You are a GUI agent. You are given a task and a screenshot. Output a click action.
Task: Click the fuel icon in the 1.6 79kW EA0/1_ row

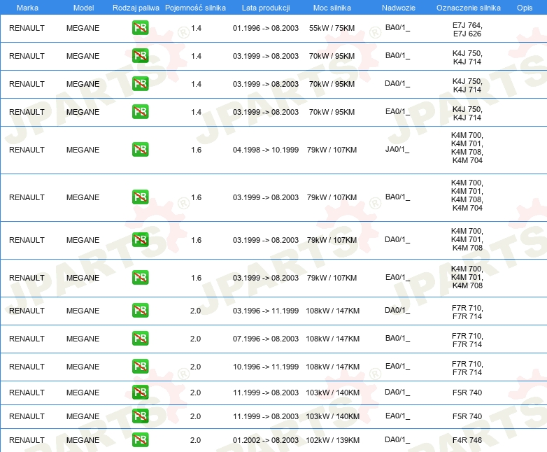[140, 278]
